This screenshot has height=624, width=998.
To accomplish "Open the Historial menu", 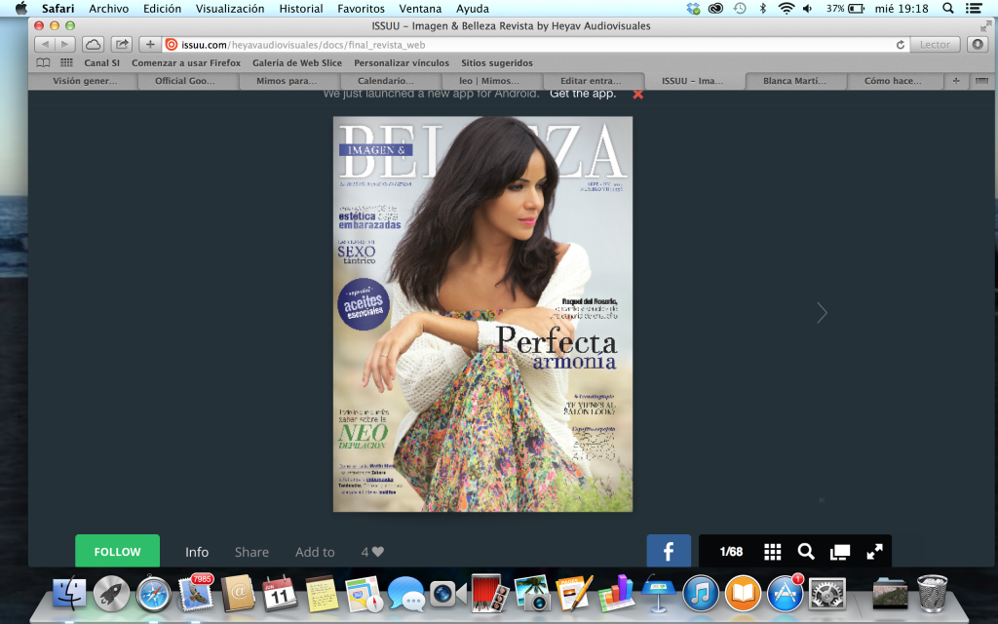I will pos(300,8).
